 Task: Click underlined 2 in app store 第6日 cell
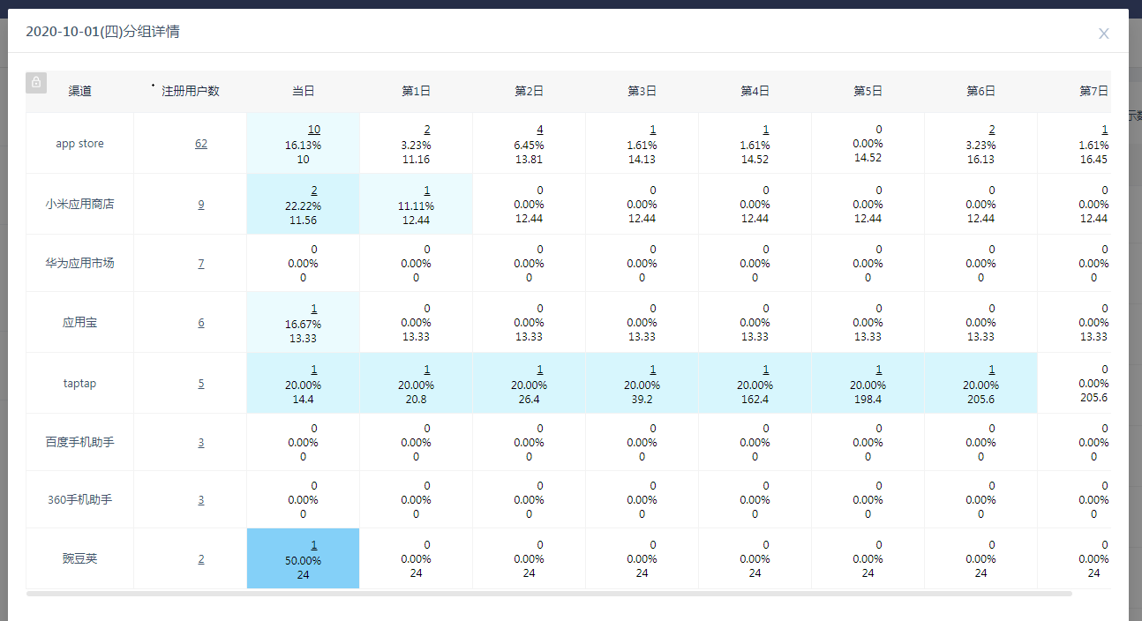[992, 130]
